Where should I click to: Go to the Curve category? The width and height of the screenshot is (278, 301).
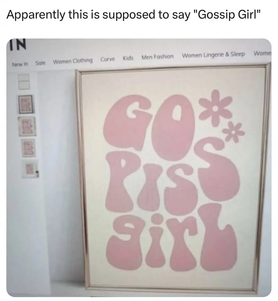click(x=108, y=59)
